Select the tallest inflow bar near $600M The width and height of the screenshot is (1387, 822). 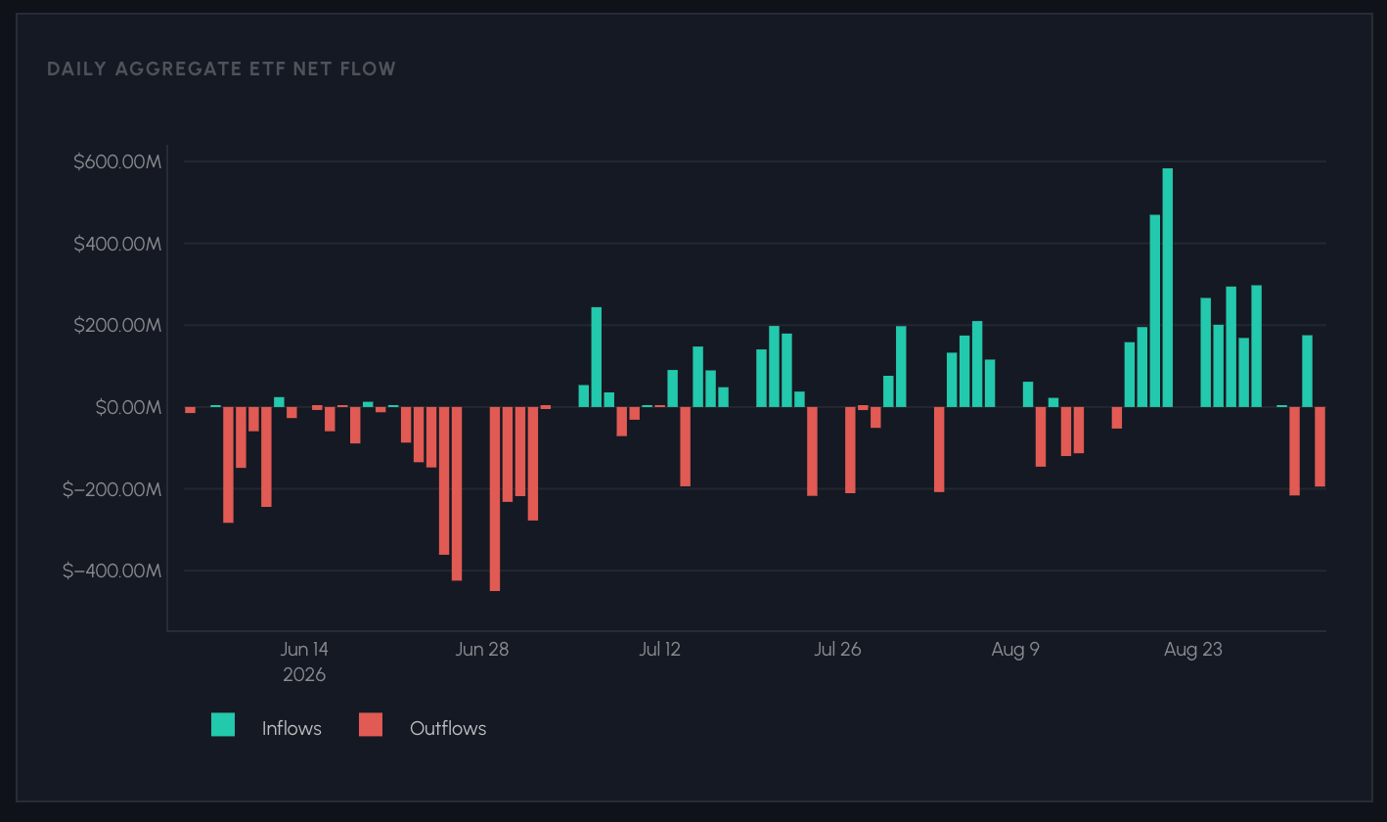pos(1167,288)
